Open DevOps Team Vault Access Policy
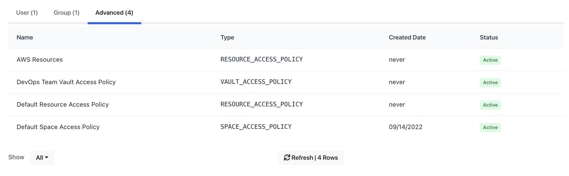The image size is (569, 176). point(66,82)
